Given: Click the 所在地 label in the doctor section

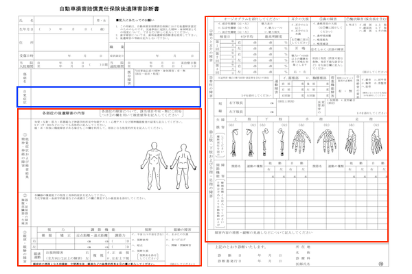Looking at the screenshot, I should pos(302,247).
